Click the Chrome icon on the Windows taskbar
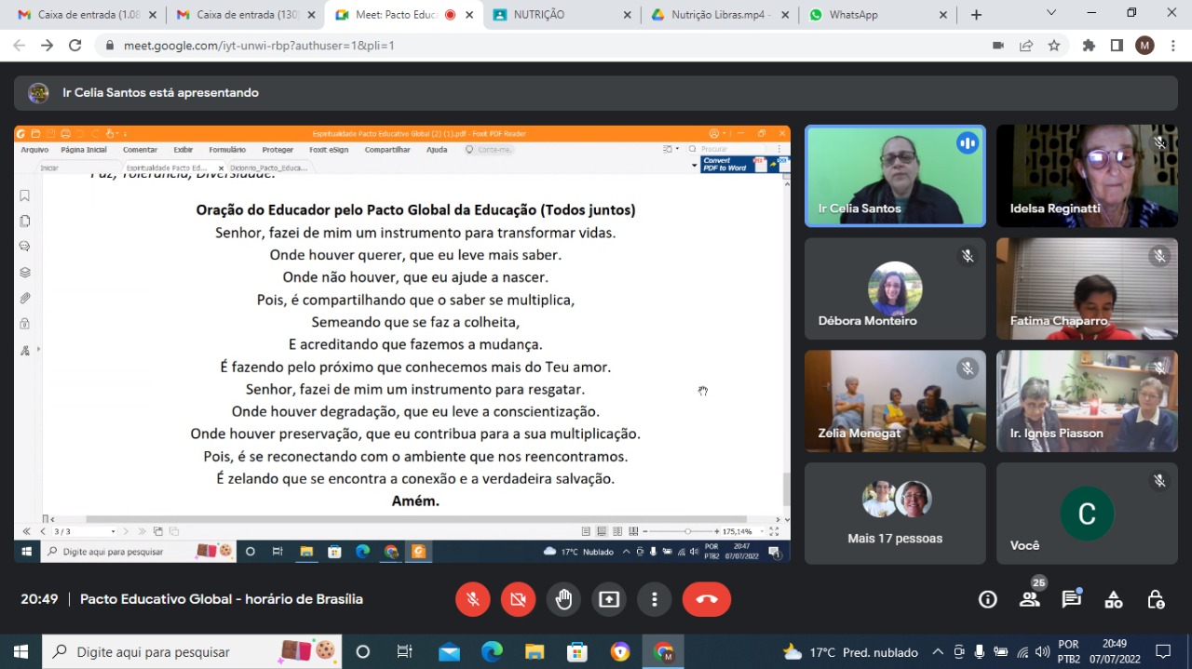This screenshot has width=1192, height=669. point(663,651)
